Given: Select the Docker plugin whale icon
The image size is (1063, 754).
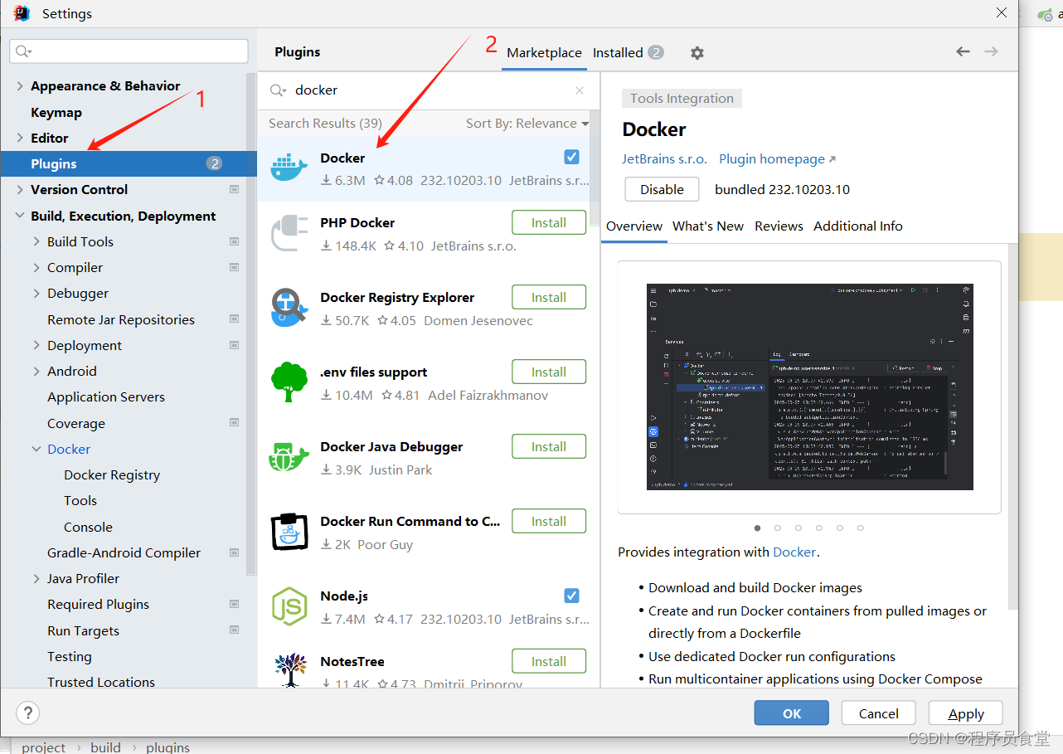Looking at the screenshot, I should tap(289, 167).
